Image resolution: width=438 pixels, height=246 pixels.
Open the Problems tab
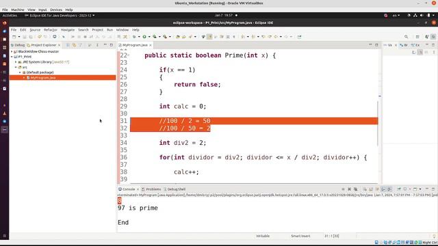click(151, 189)
